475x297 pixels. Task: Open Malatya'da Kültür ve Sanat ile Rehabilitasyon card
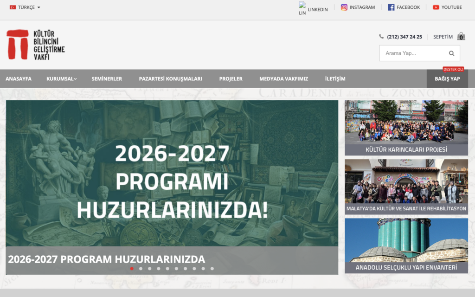[x=406, y=187]
